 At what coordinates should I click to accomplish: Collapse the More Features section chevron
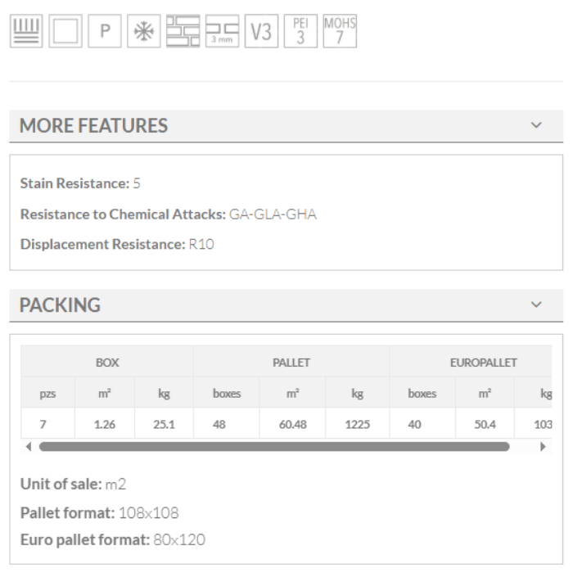pos(537,126)
